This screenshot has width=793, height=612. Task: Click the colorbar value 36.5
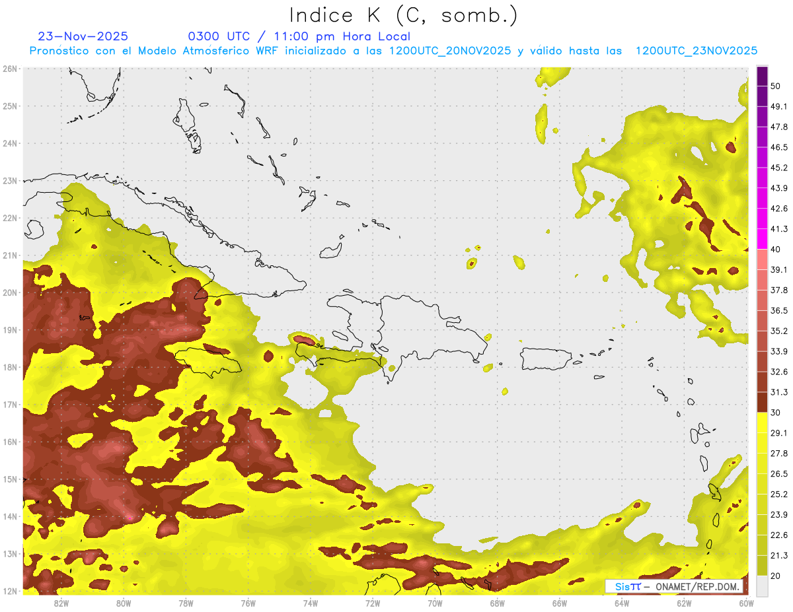pos(778,310)
